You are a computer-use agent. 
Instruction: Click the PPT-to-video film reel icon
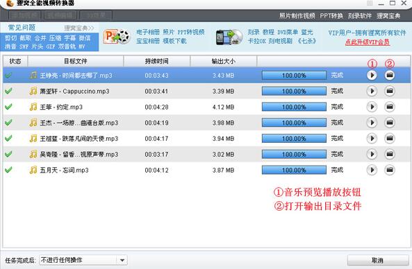point(117,37)
